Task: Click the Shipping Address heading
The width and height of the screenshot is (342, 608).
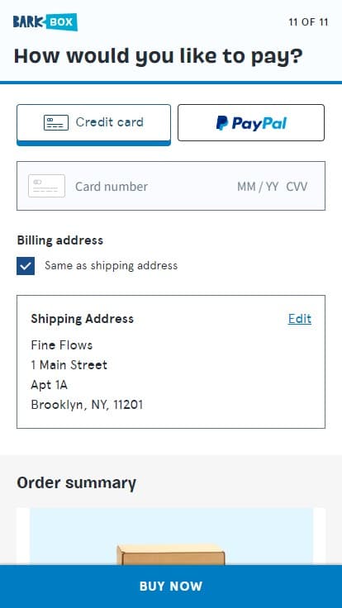Action: click(x=83, y=319)
